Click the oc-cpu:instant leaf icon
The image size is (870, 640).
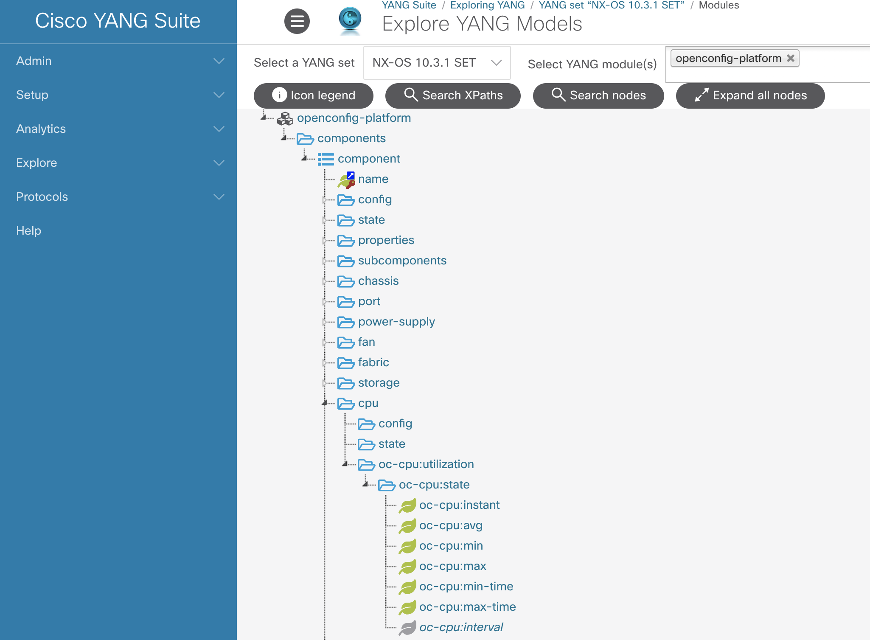tap(407, 505)
